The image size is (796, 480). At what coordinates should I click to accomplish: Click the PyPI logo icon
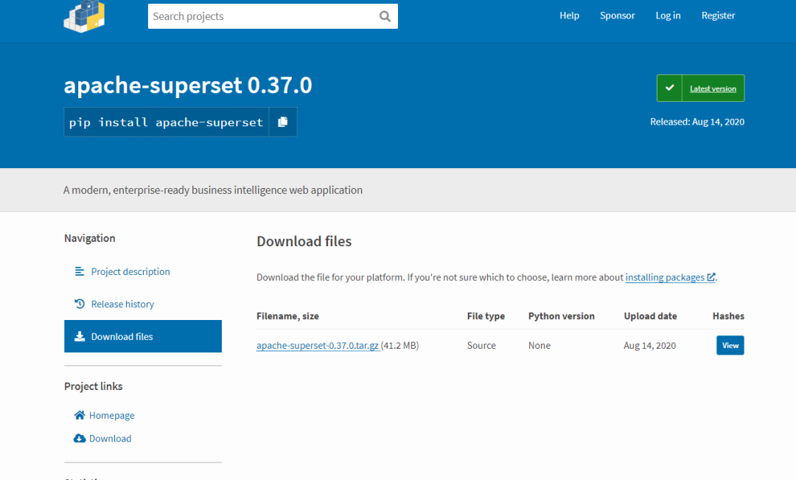pyautogui.click(x=84, y=16)
